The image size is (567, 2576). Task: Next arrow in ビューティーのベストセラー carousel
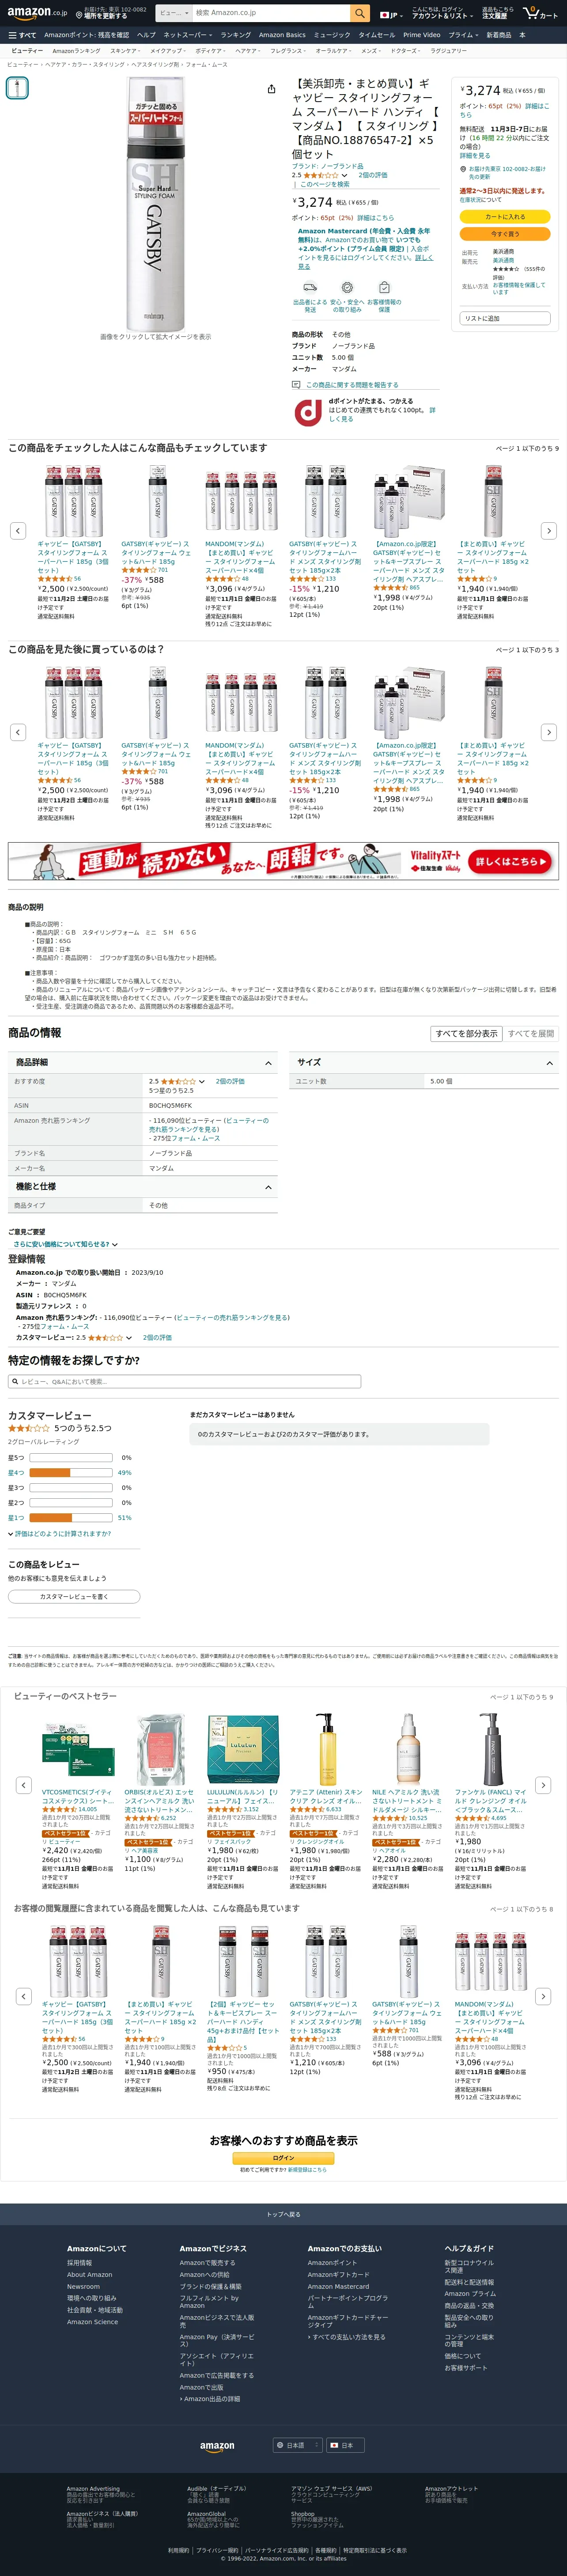[x=543, y=1785]
